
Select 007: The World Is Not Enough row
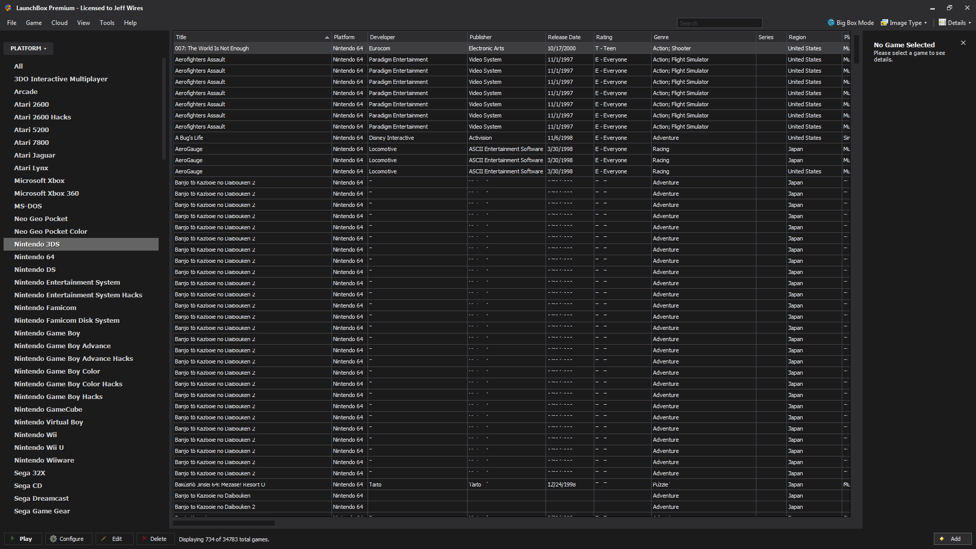(511, 48)
